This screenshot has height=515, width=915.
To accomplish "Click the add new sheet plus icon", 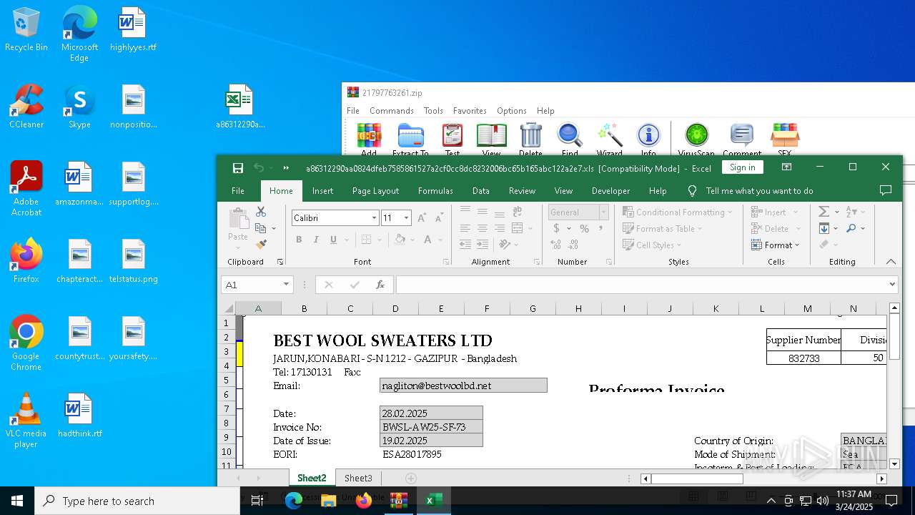I will click(x=410, y=478).
